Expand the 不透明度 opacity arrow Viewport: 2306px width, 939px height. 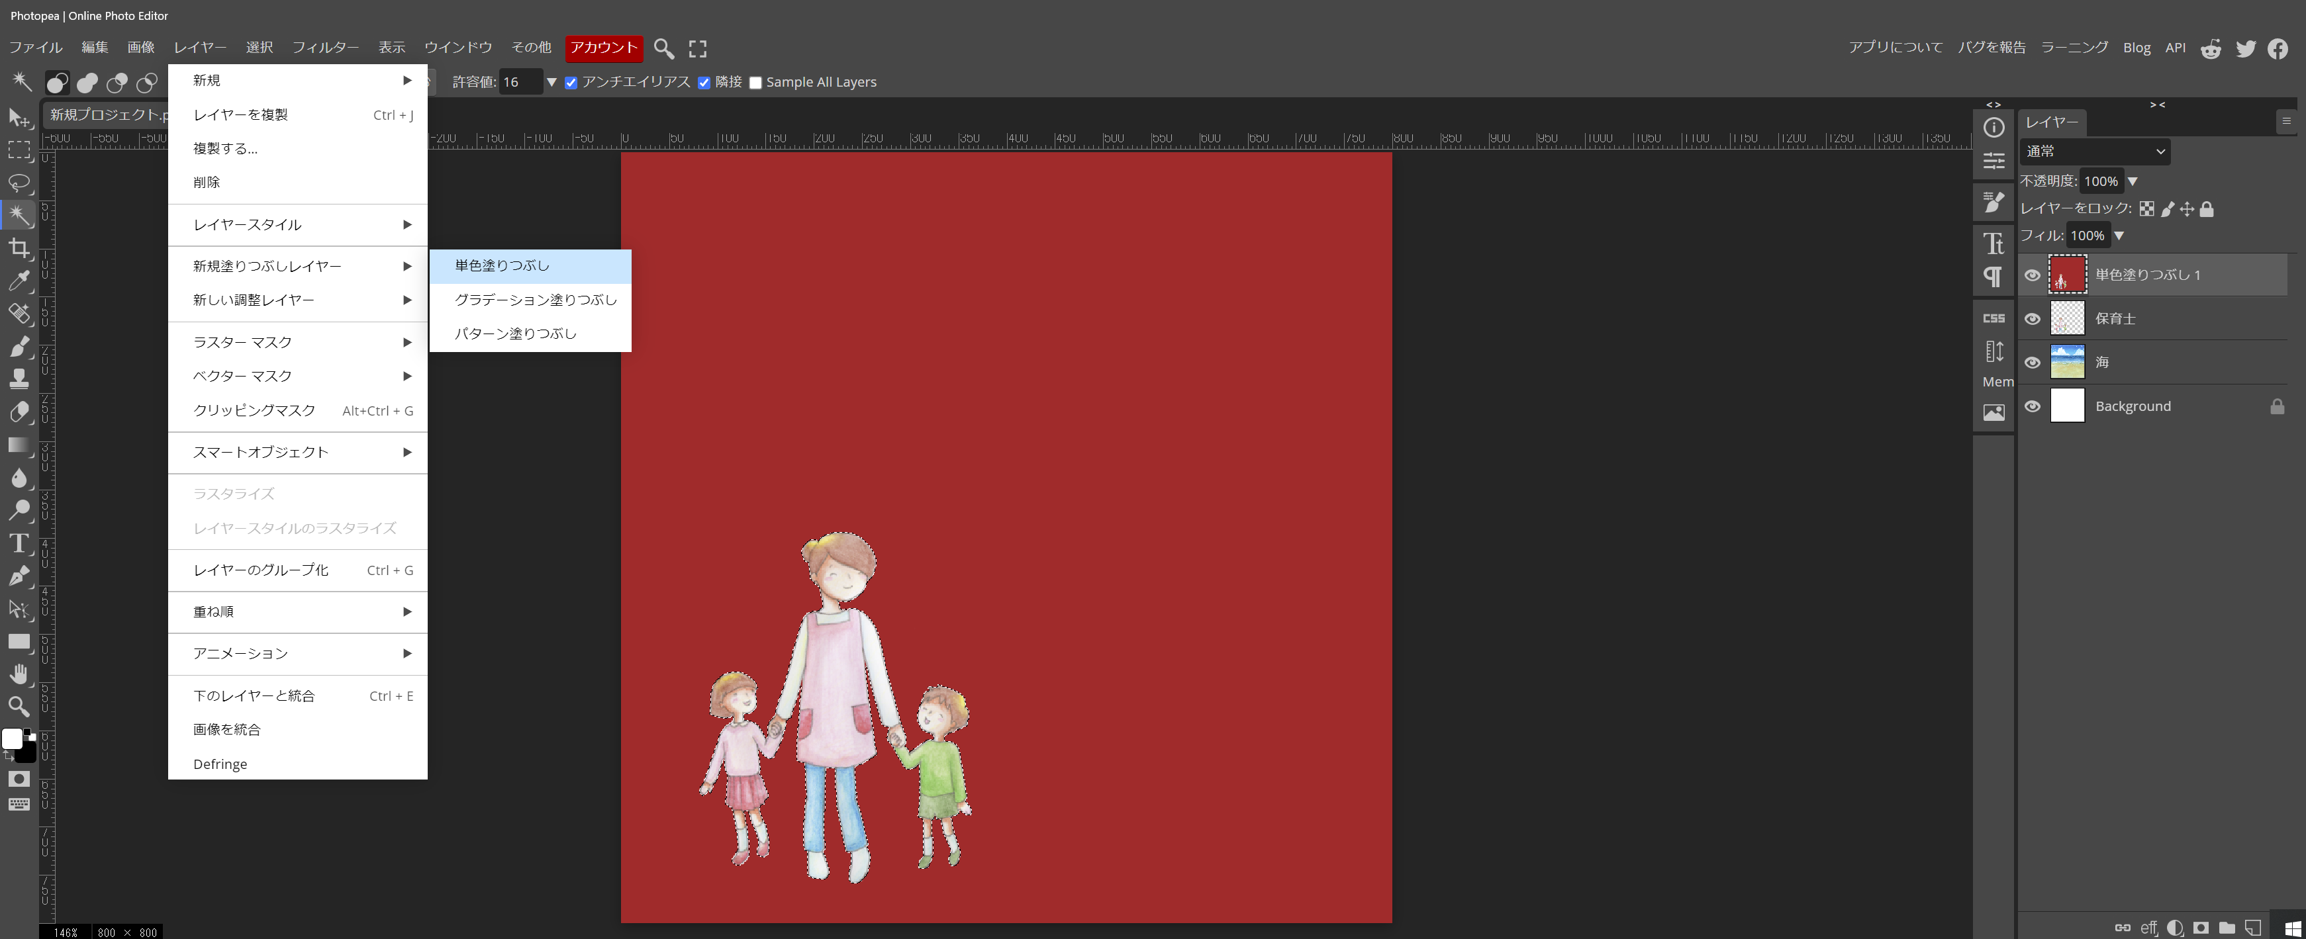click(x=2133, y=181)
